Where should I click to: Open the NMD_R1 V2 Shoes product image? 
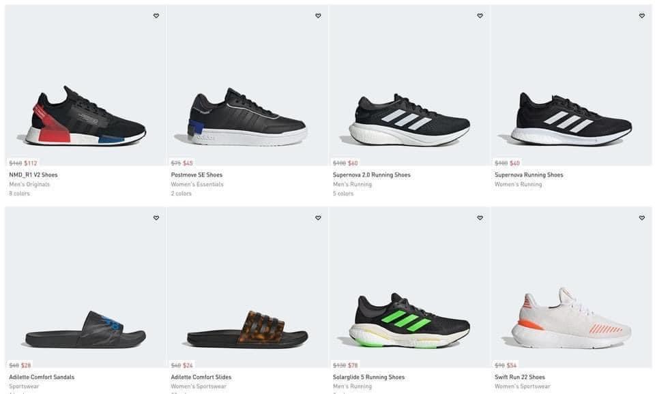85,116
